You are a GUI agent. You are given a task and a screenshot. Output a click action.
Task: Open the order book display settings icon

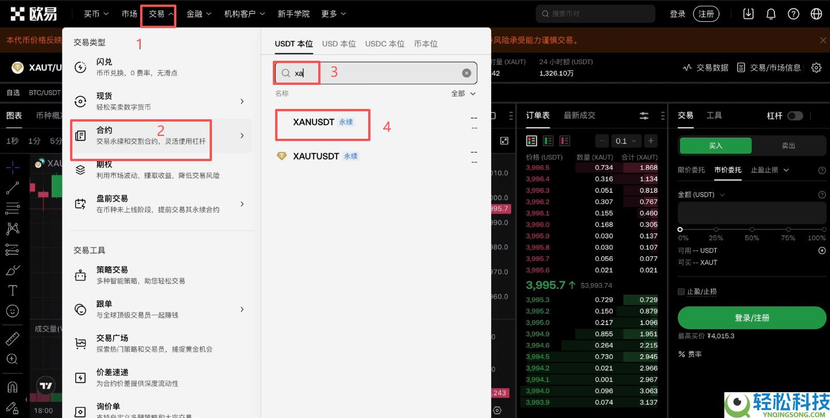[x=643, y=115]
